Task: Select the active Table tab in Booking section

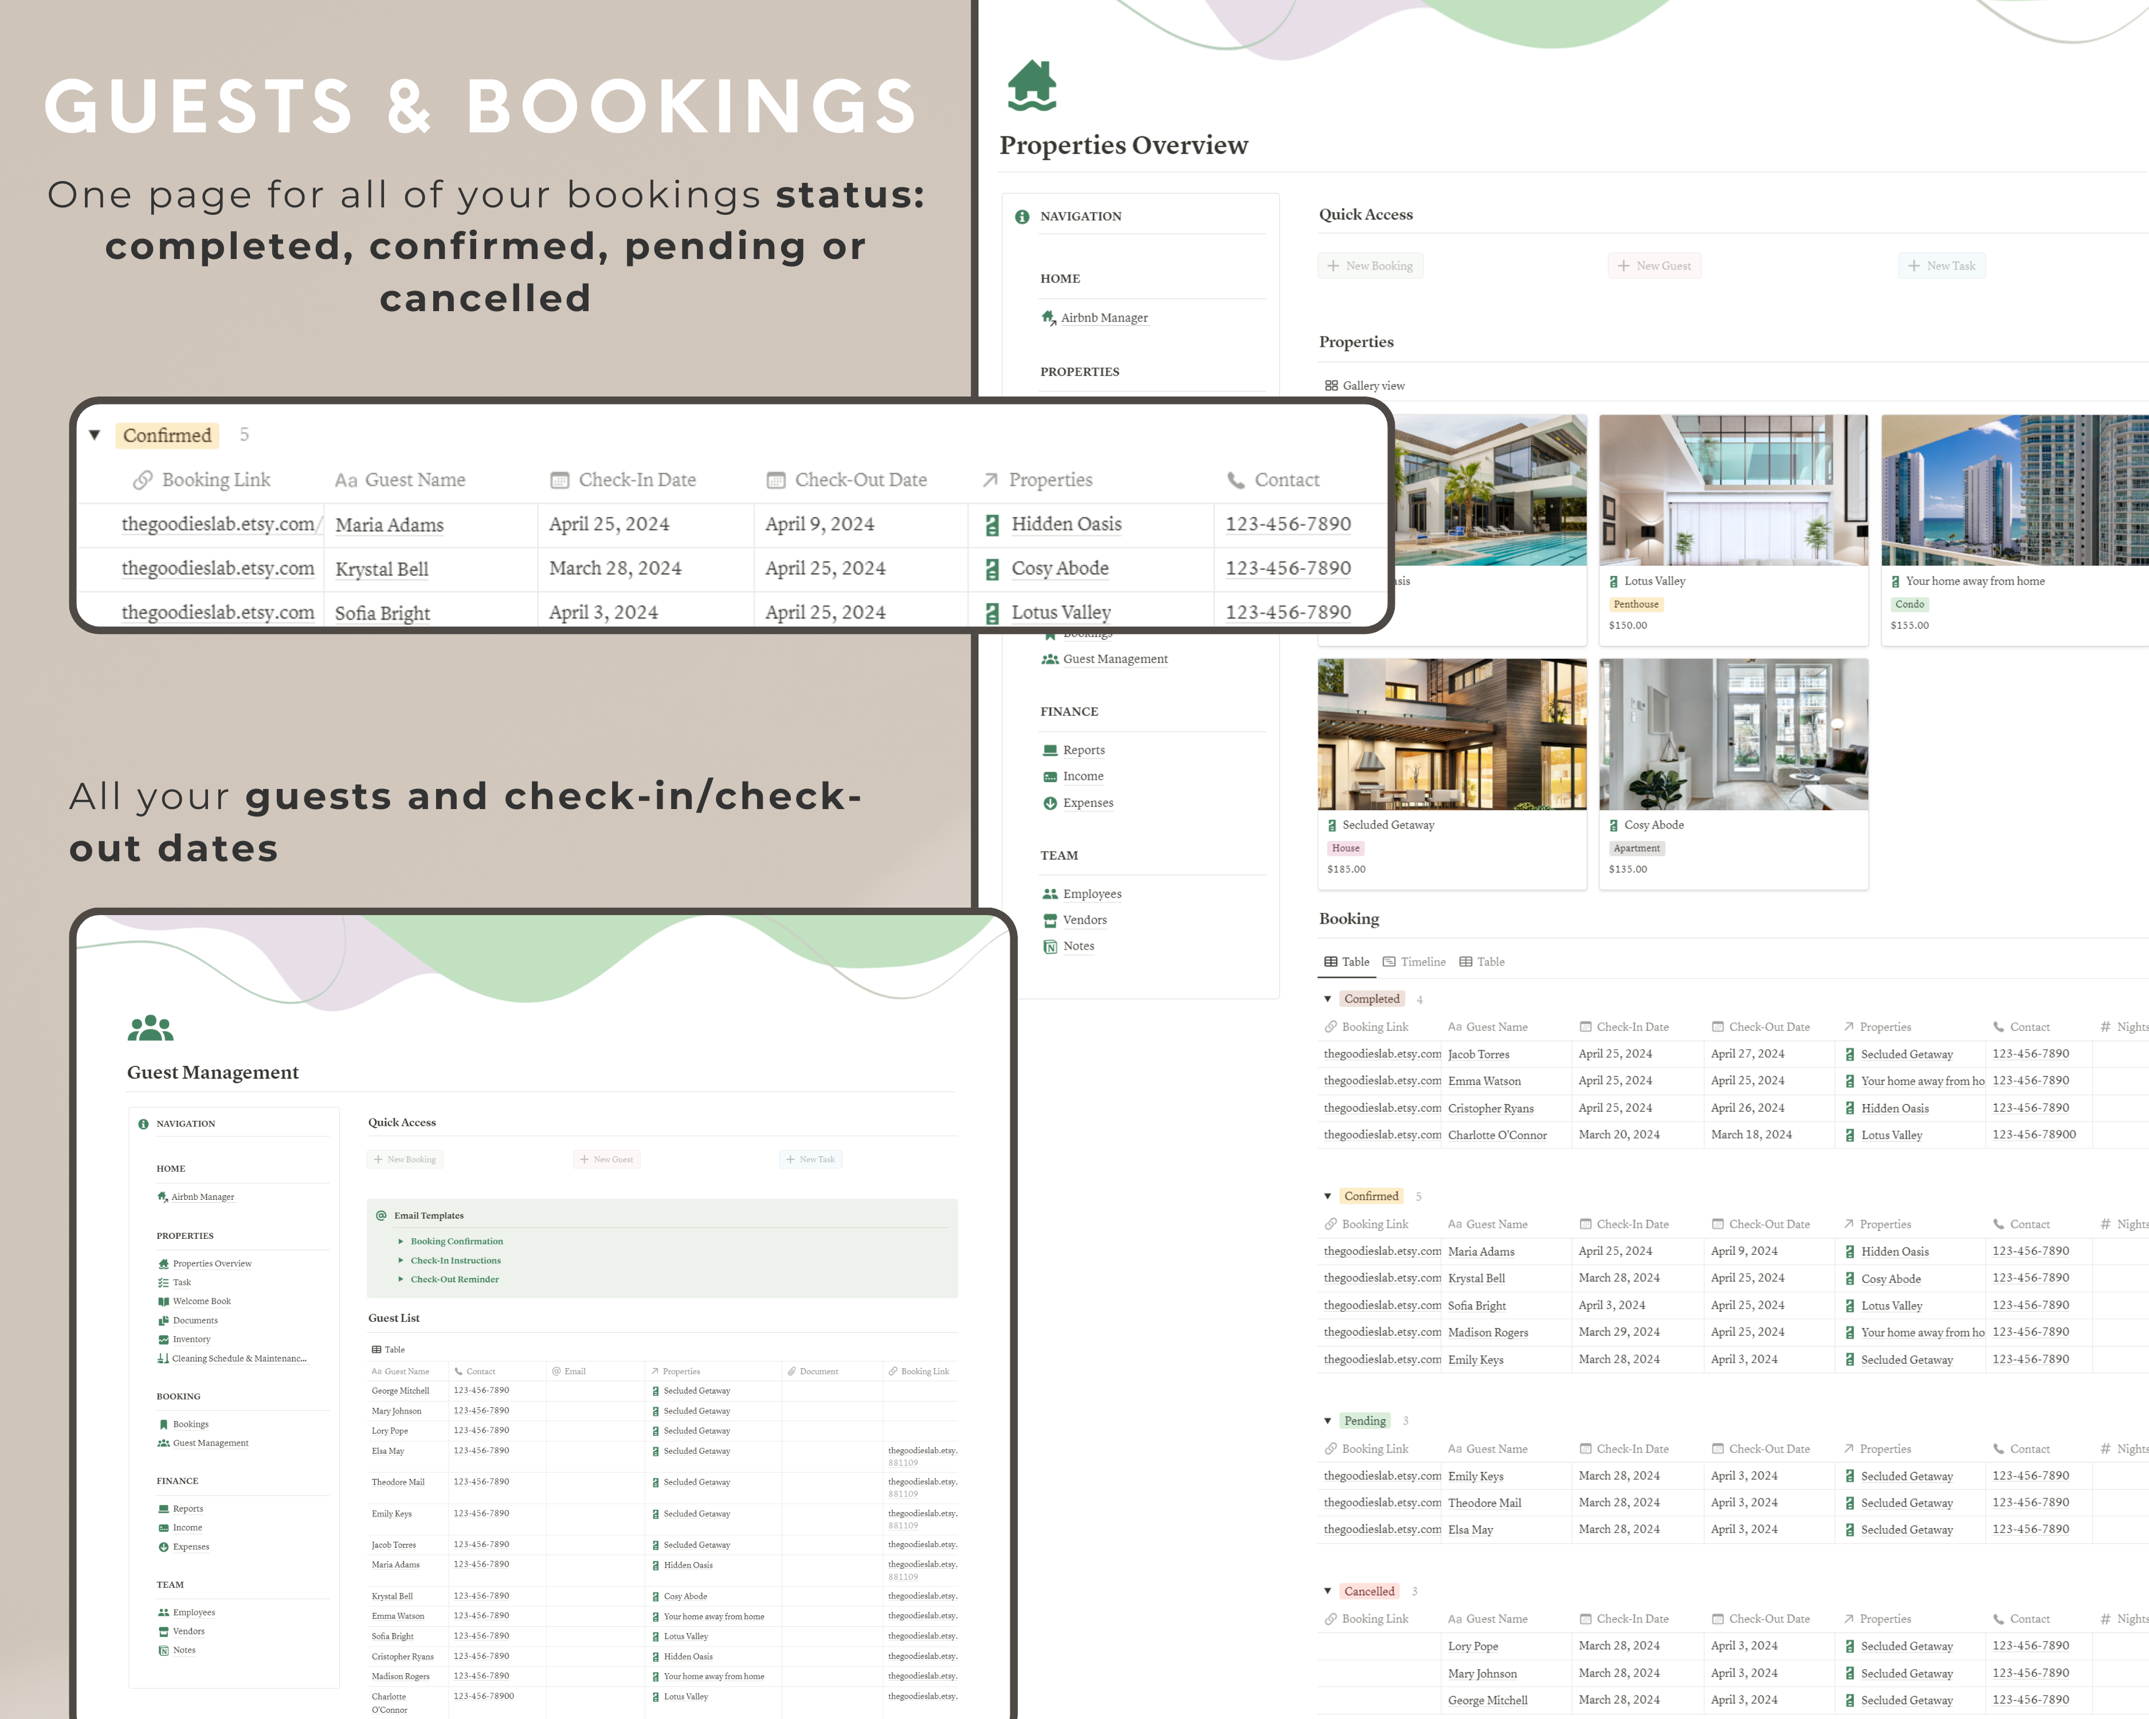Action: click(x=1347, y=961)
